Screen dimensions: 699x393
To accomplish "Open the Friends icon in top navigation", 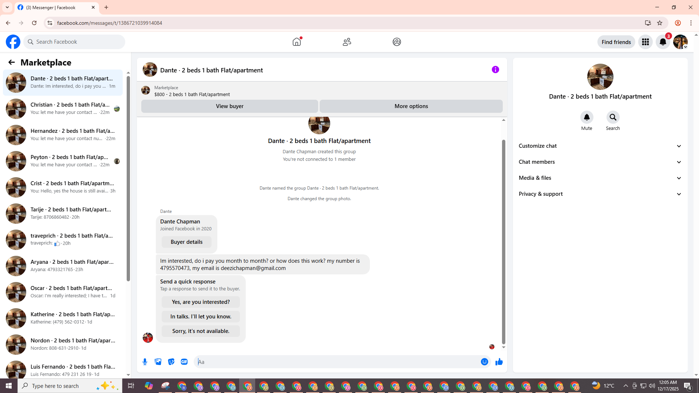I will click(347, 42).
